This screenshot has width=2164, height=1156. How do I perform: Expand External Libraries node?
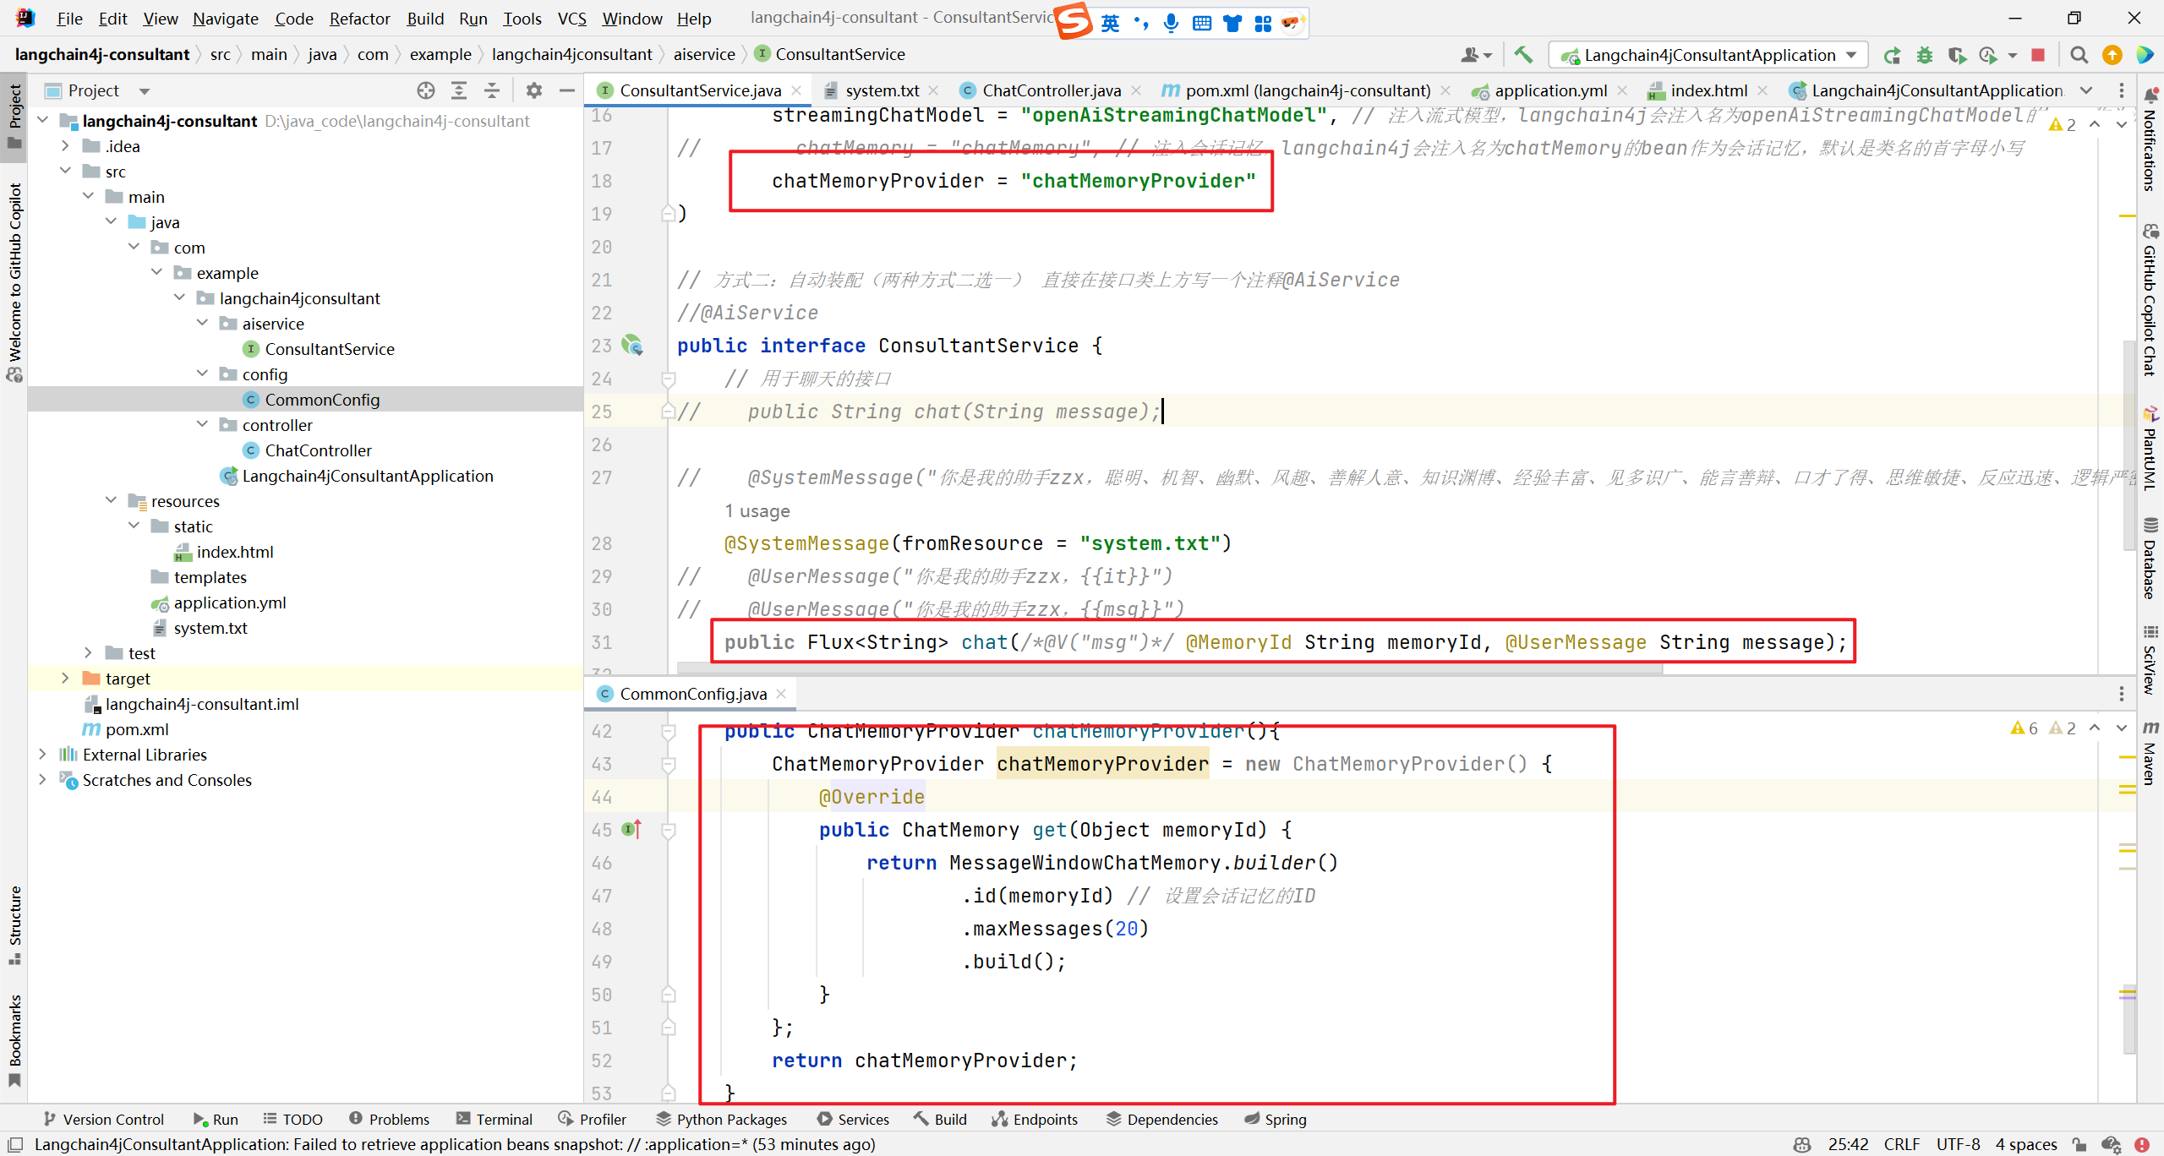coord(42,755)
